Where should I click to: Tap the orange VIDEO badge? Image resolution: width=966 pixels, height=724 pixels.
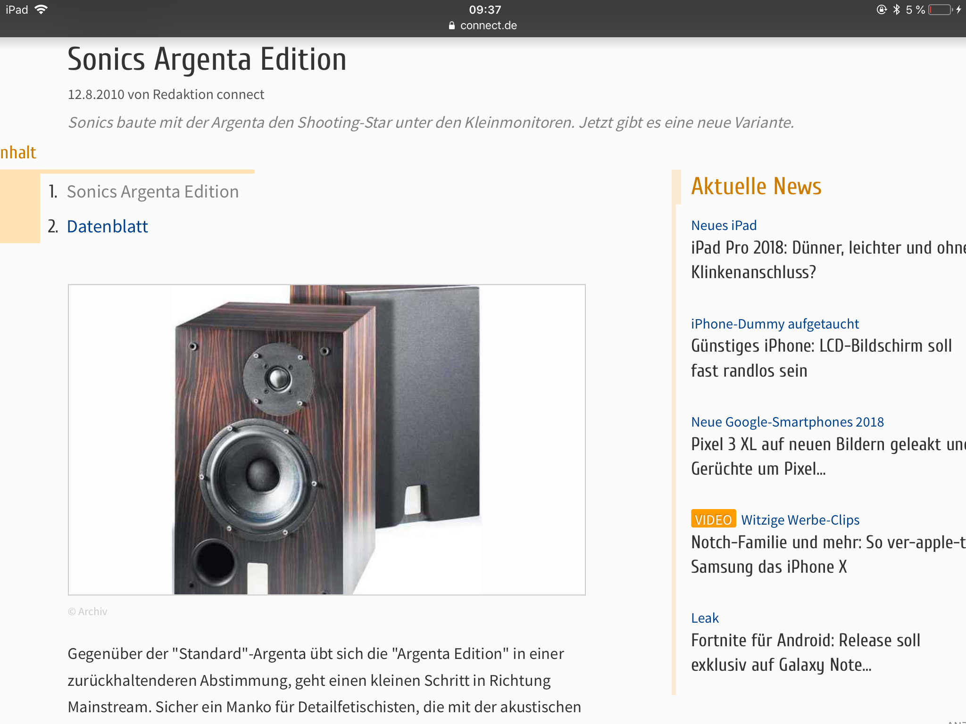pos(713,519)
